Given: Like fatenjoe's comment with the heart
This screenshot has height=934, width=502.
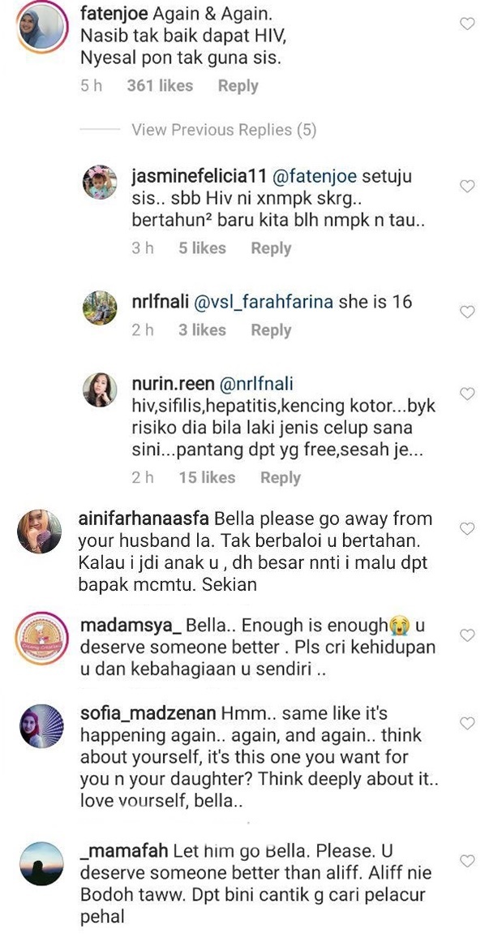Looking at the screenshot, I should coord(467,24).
